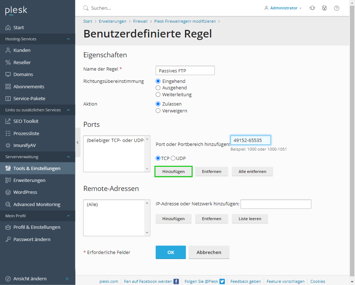Viewport: 355px width, 285px height.
Task: Click the Twitter icon in footer
Action: click(222, 281)
